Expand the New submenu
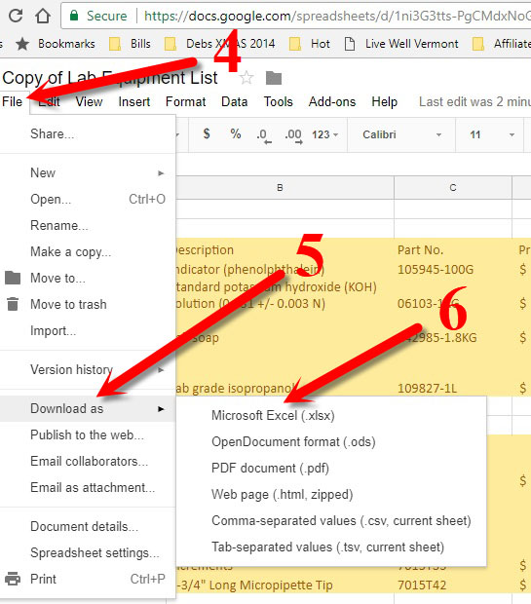The image size is (531, 604). (88, 172)
